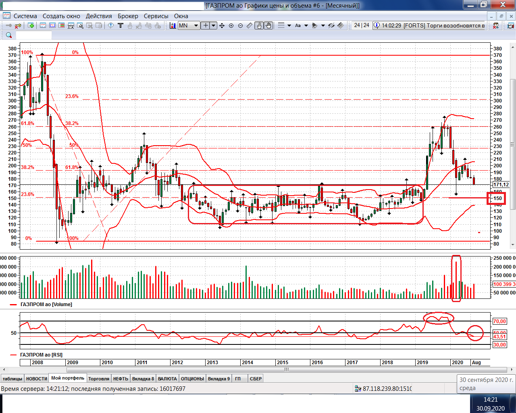Open the pen tool dropdown arrow

[x=323, y=25]
